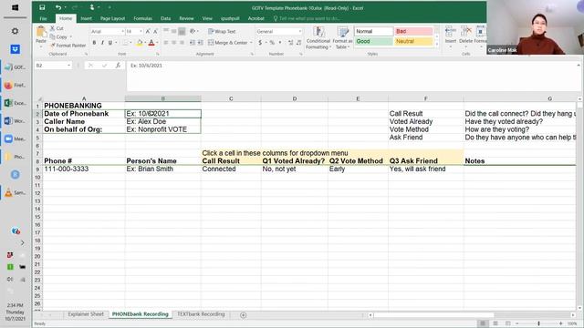Viewport: 584px width, 328px height.
Task: Open Firefox from the taskbar
Action: (16, 85)
